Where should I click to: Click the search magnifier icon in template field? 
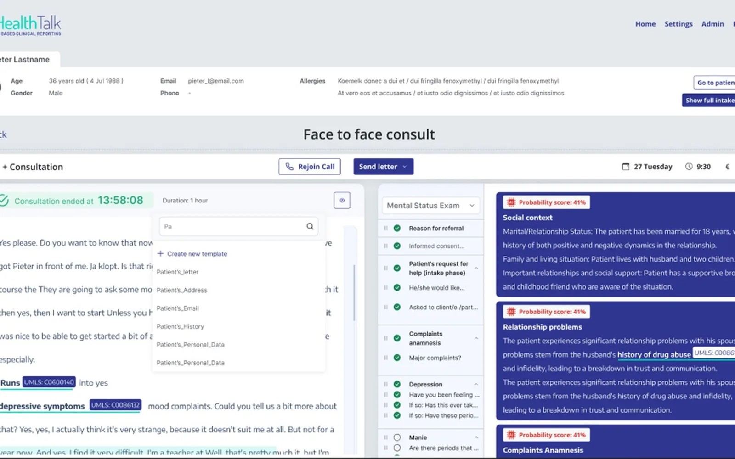pos(310,226)
